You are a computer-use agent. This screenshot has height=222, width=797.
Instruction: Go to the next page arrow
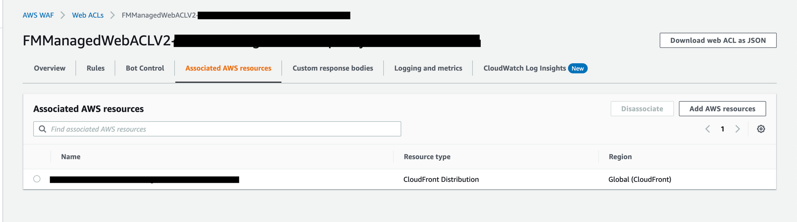[x=738, y=129]
